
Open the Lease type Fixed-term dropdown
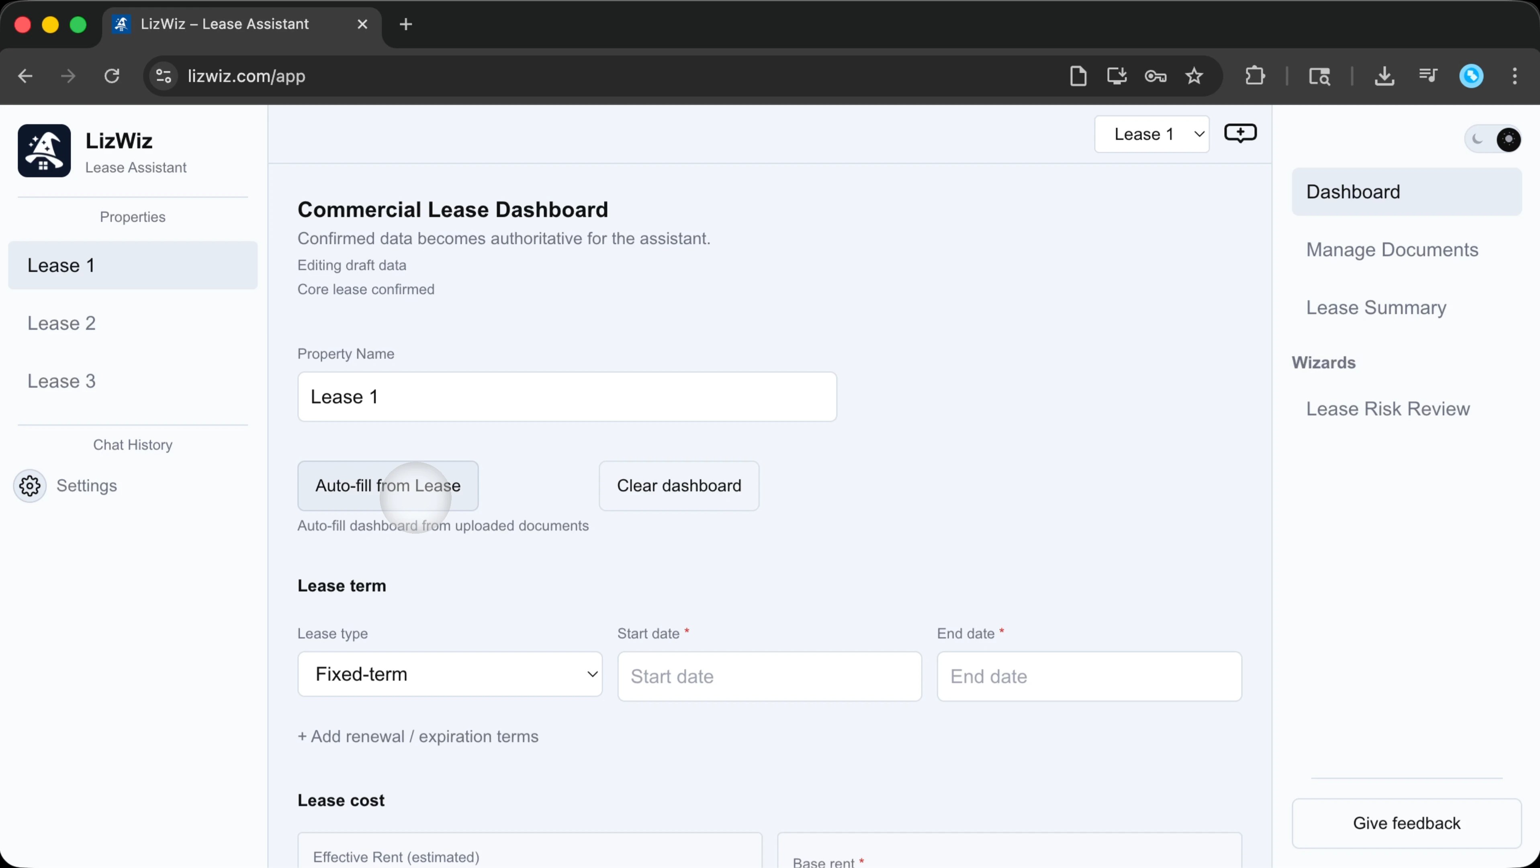point(450,674)
